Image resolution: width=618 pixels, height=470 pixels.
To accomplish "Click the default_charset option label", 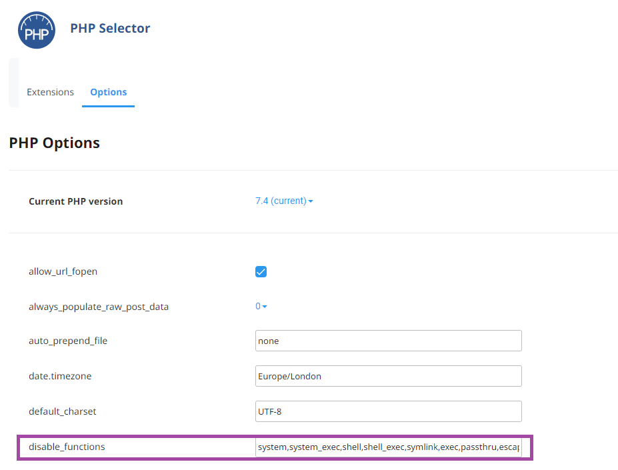I will tap(62, 411).
